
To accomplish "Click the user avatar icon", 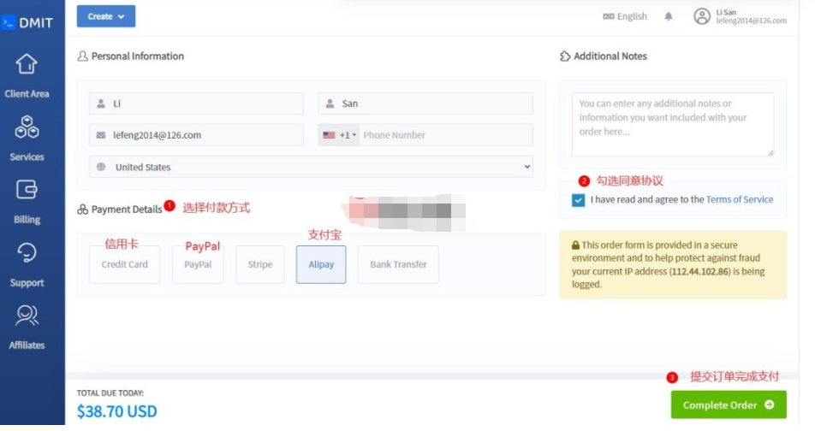I will 702,16.
